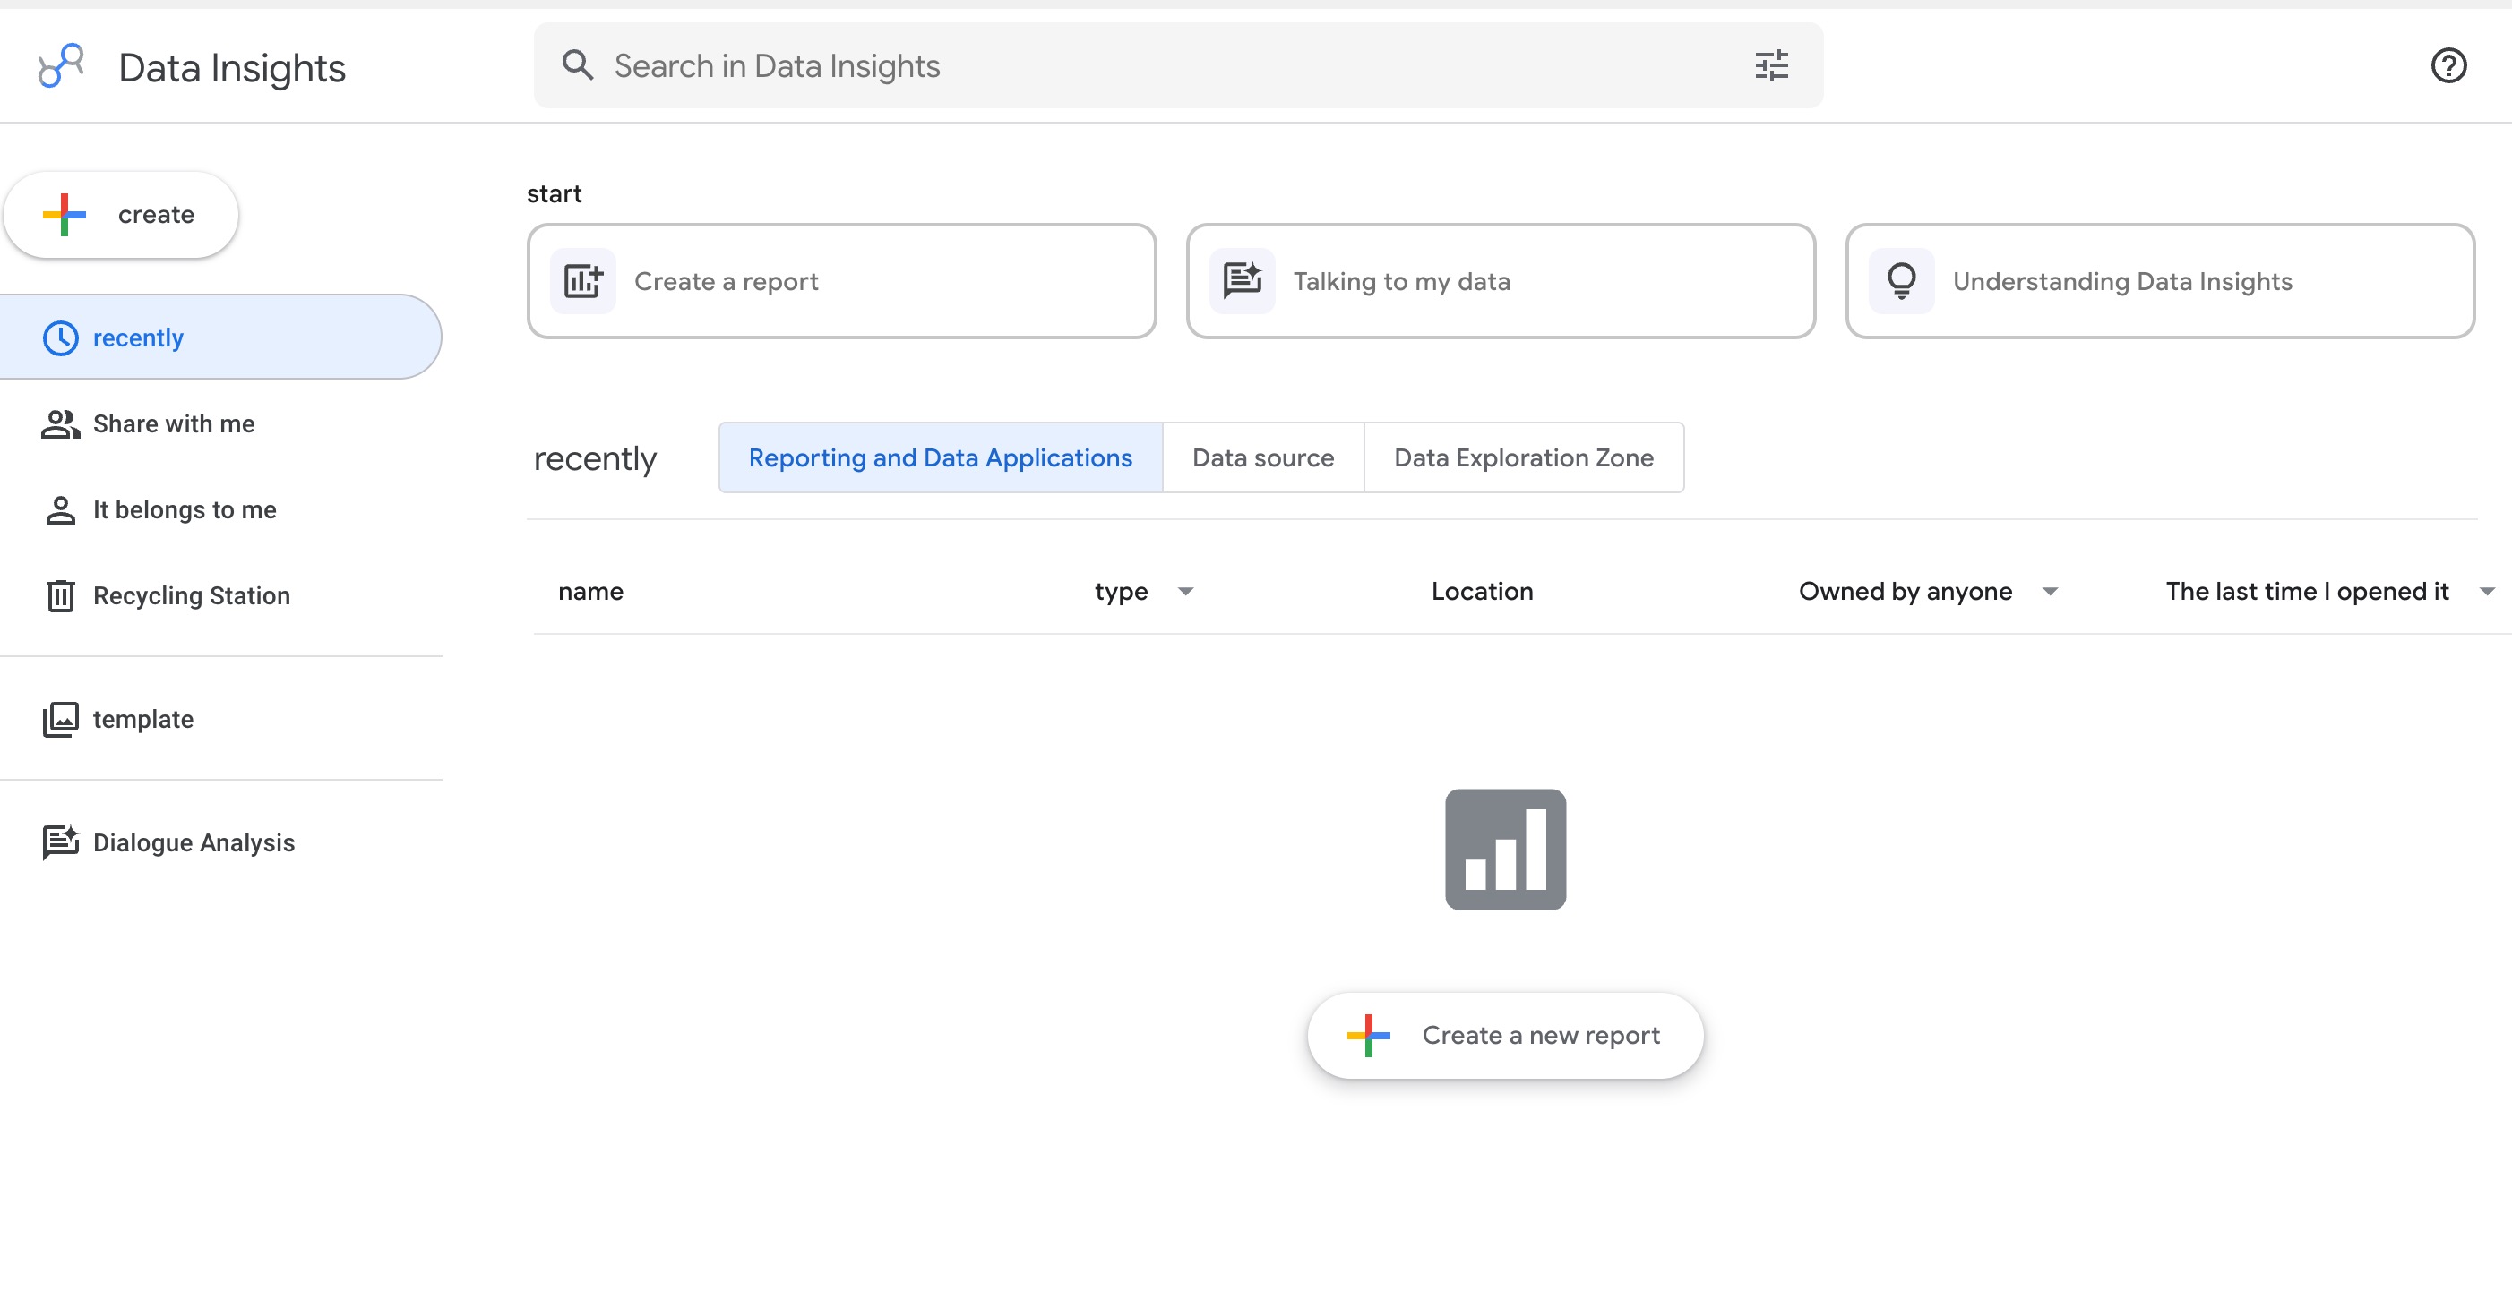Open Share with me in sidebar
Image resolution: width=2512 pixels, height=1307 pixels.
[220, 424]
